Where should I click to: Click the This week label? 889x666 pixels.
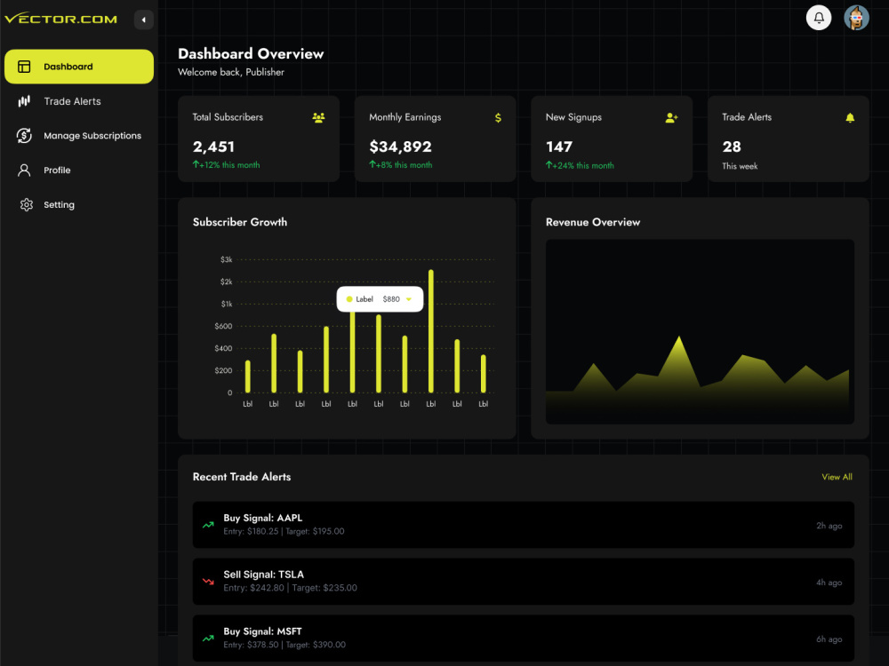point(740,167)
